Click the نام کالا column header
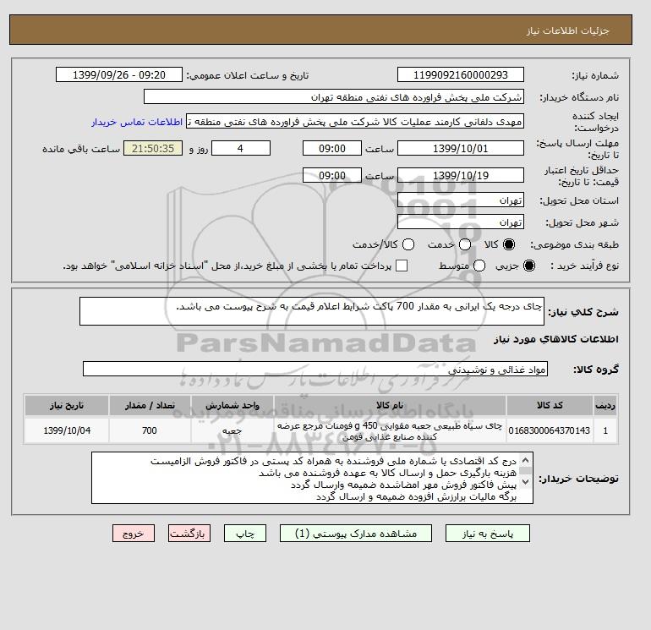Image resolution: width=651 pixels, height=630 pixels. pos(390,405)
